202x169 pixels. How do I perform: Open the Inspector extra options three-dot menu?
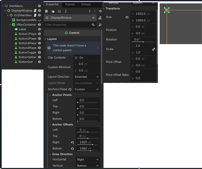(66, 11)
